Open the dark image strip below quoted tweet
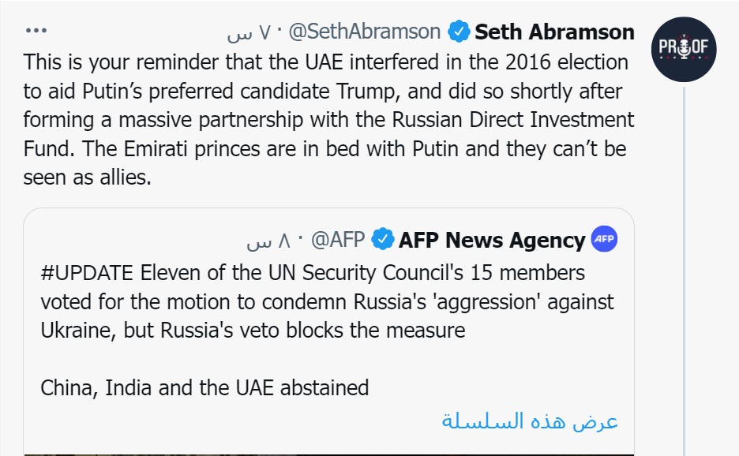This screenshot has width=739, height=456. 328,453
